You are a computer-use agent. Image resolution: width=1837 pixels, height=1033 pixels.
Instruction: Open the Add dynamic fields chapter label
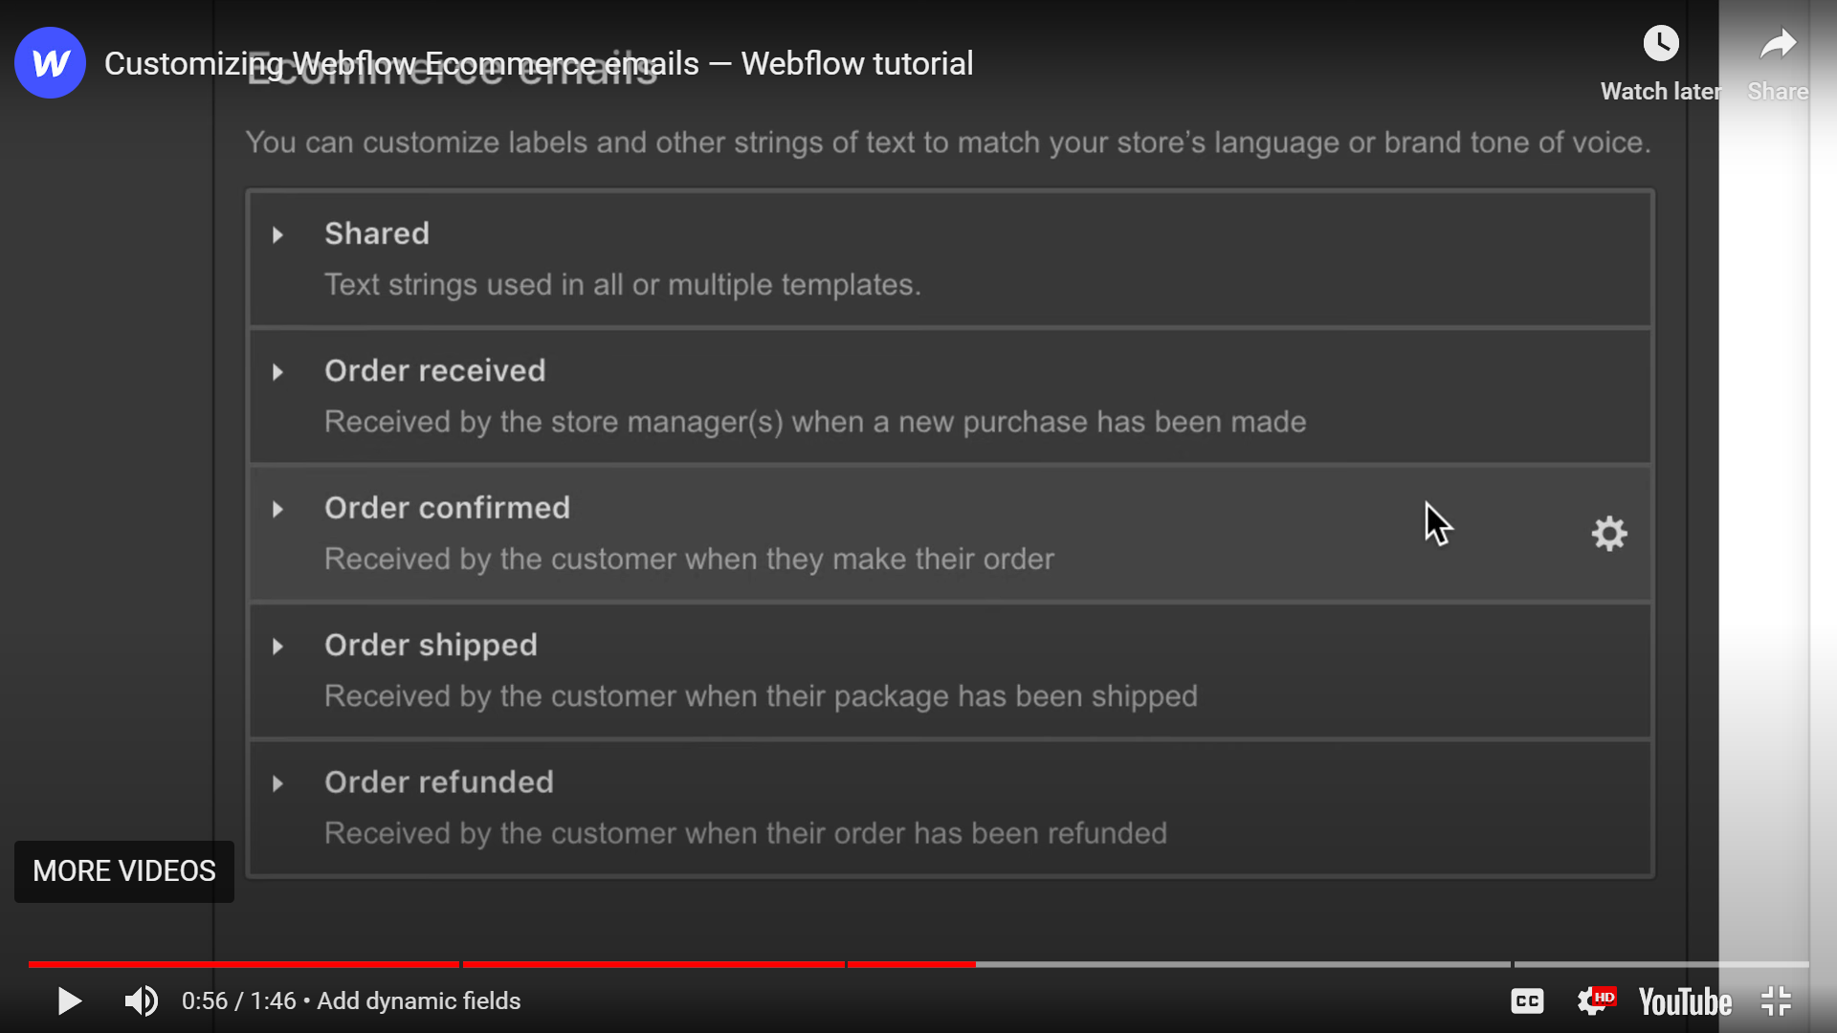point(419,1000)
